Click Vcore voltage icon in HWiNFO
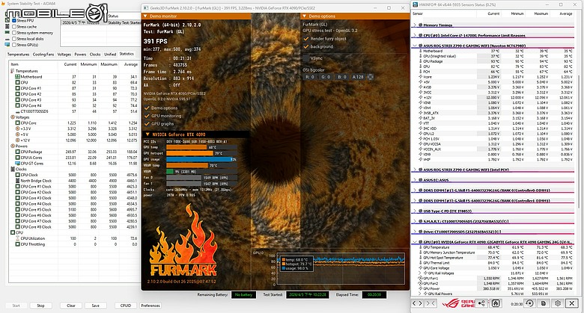This screenshot has height=313, width=584. click(421, 77)
